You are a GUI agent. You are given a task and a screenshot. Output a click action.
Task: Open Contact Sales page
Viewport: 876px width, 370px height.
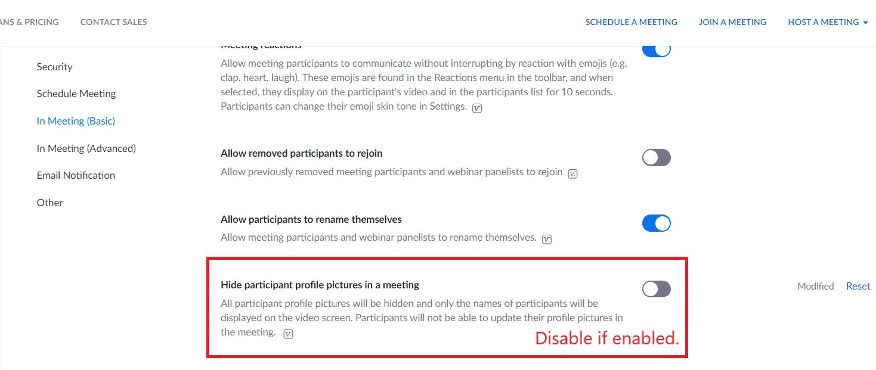[x=113, y=22]
